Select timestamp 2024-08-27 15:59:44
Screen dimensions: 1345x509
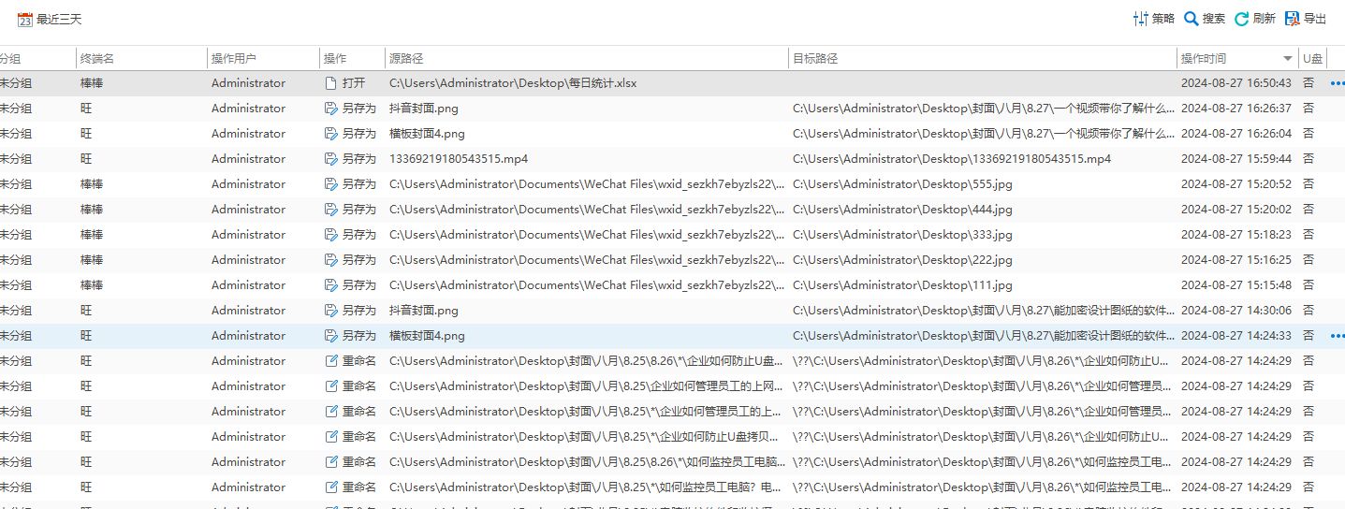click(x=1236, y=159)
